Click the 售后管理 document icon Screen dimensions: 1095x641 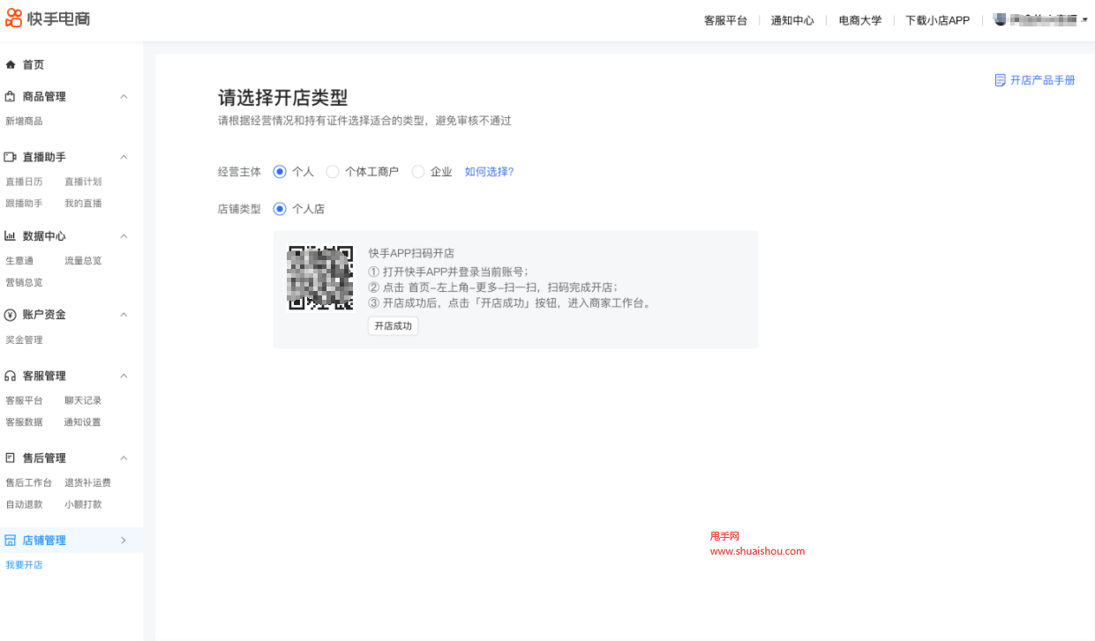click(11, 458)
